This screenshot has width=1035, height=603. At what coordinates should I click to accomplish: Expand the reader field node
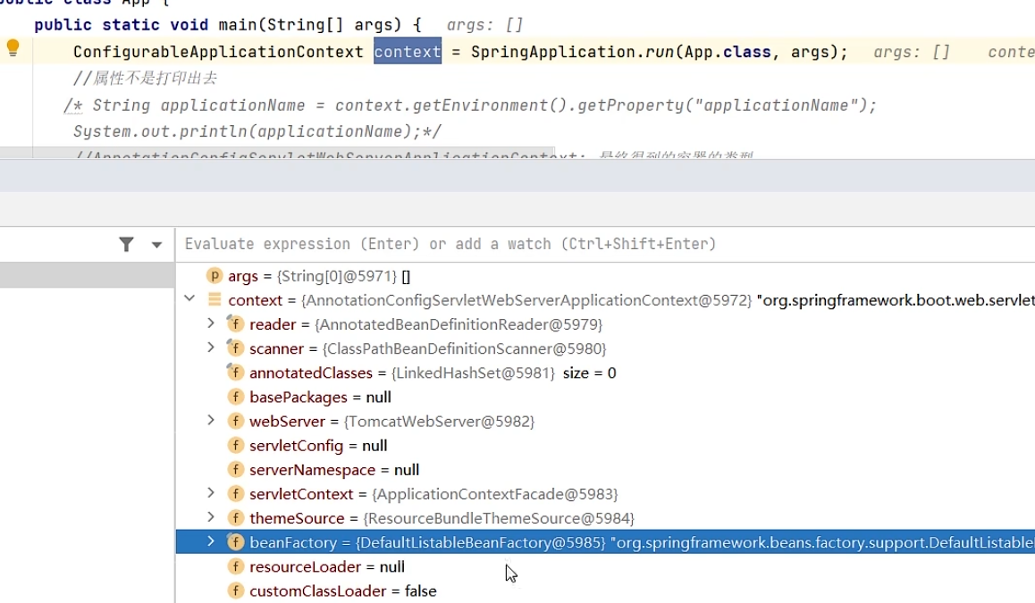[211, 323]
